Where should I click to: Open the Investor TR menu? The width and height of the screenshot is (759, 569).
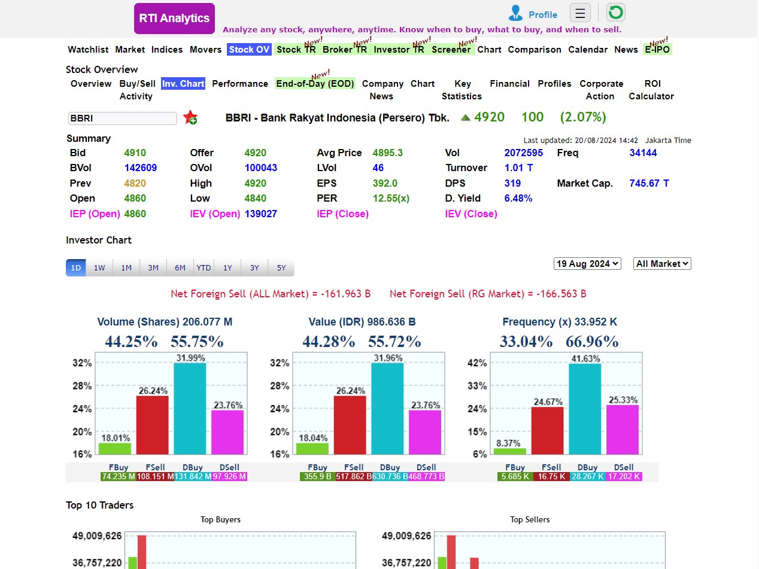399,50
